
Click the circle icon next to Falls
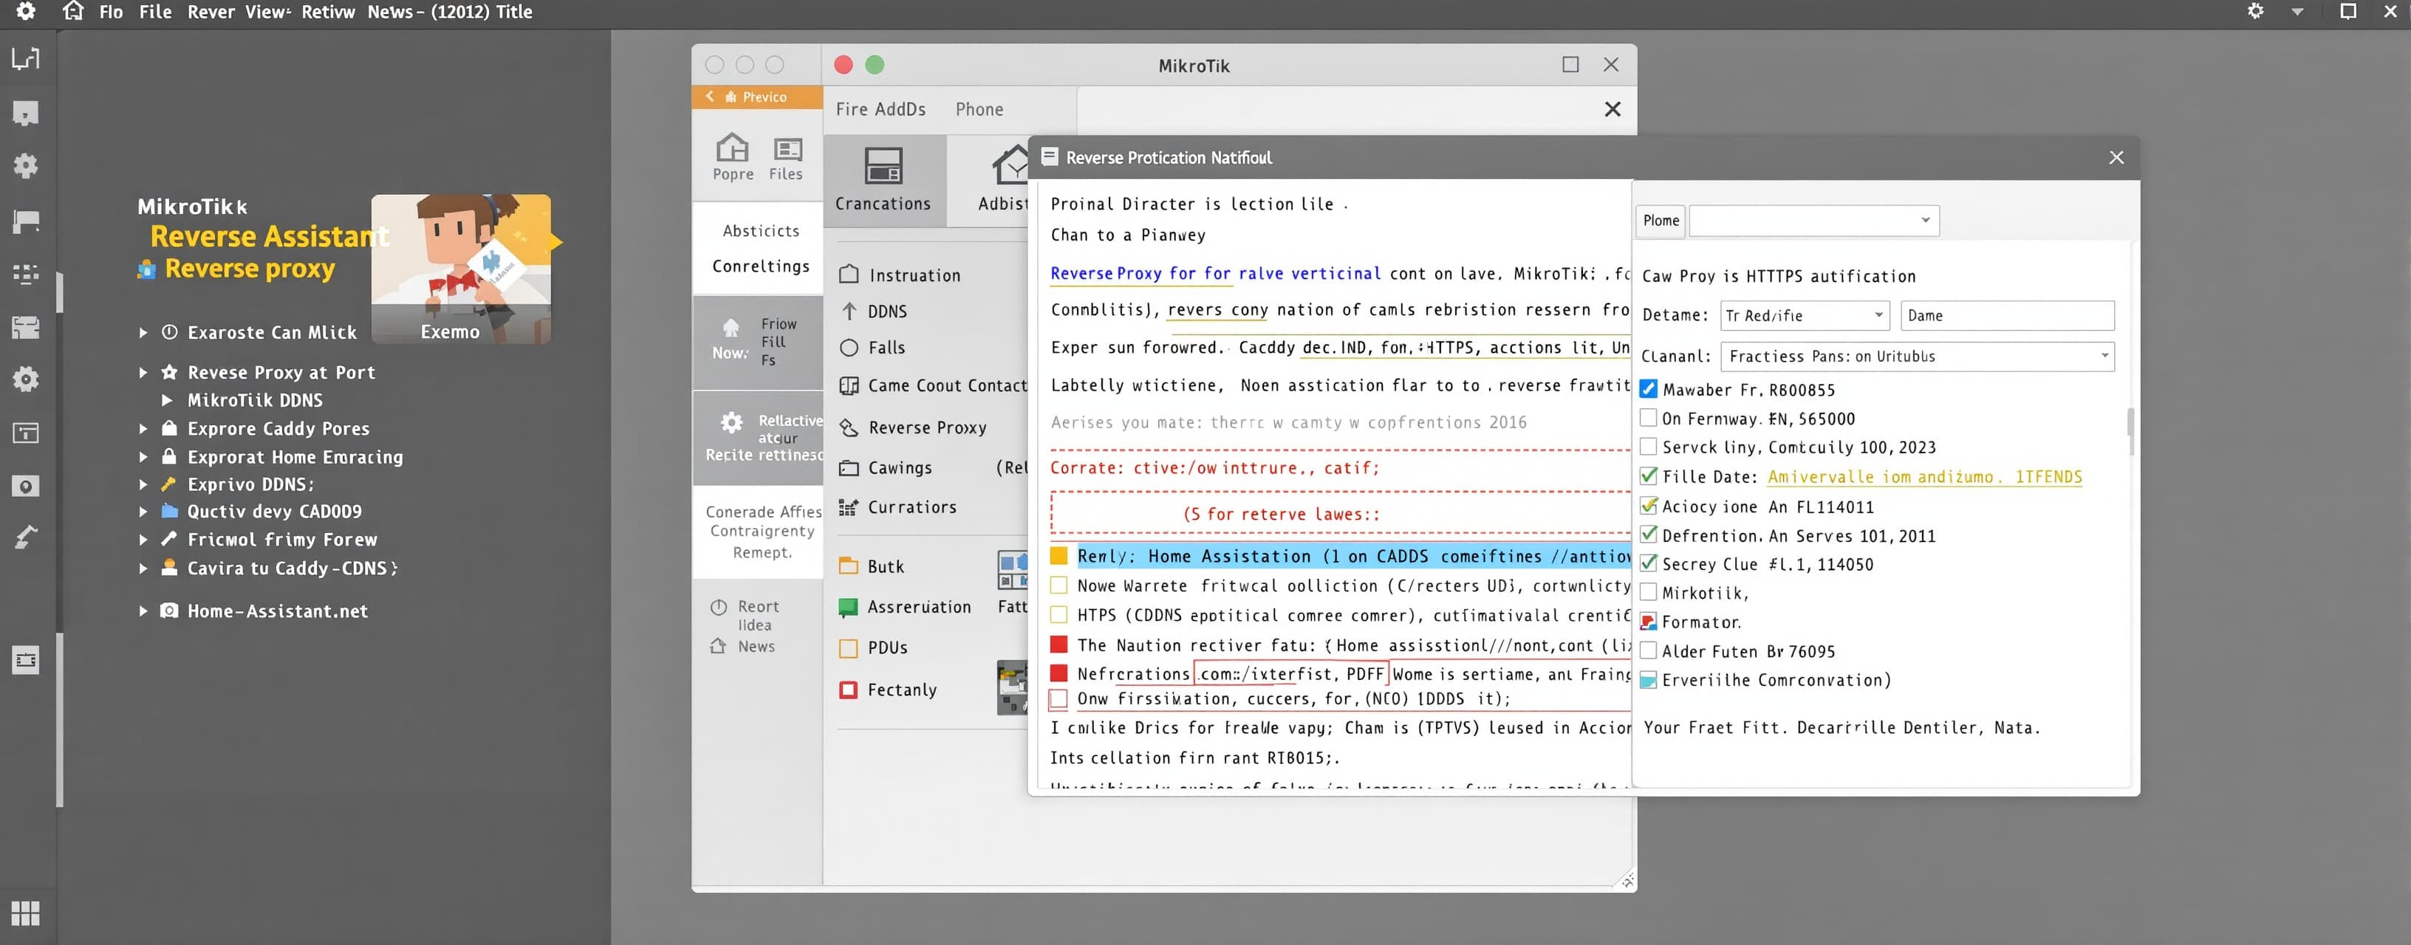coord(849,347)
